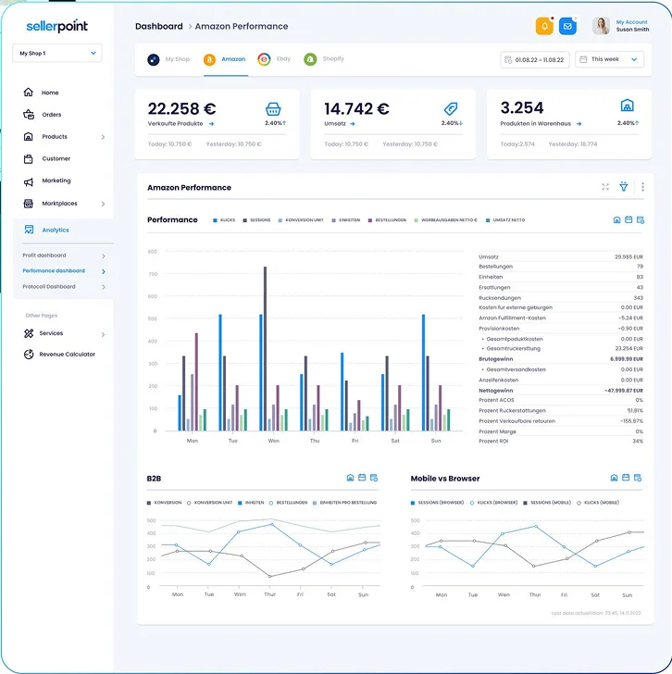The width and height of the screenshot is (672, 674).
Task: Click the arrow next to Umsatz
Action: 353,124
